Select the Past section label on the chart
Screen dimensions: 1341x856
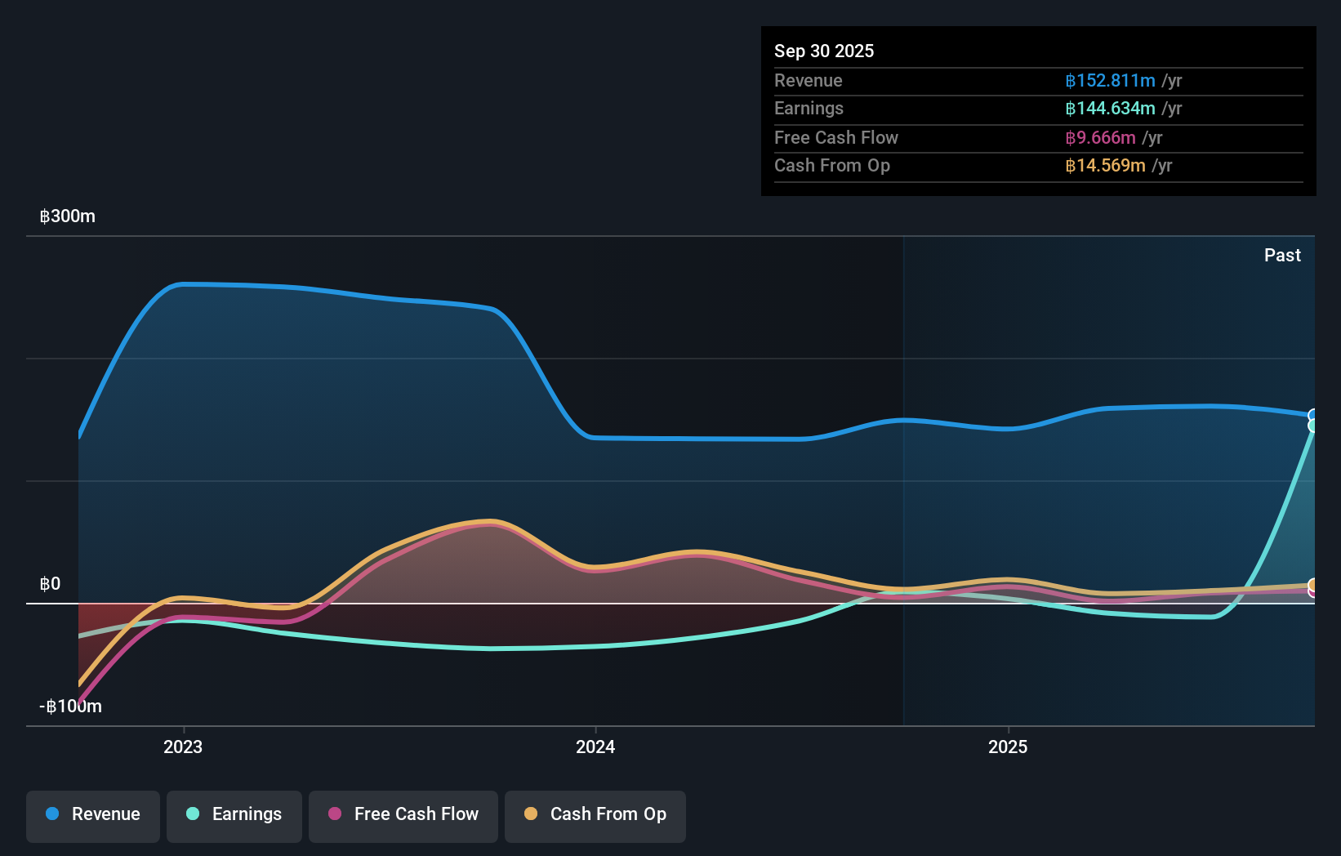[x=1282, y=255]
